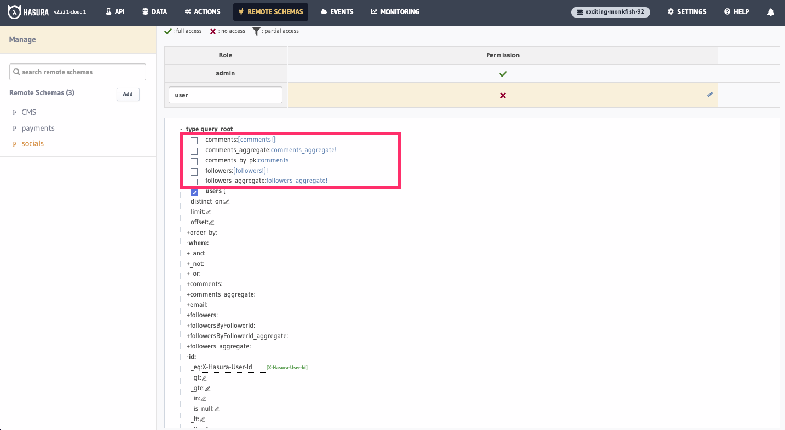The image size is (785, 430).
Task: Open the notification bell
Action: pyautogui.click(x=771, y=11)
